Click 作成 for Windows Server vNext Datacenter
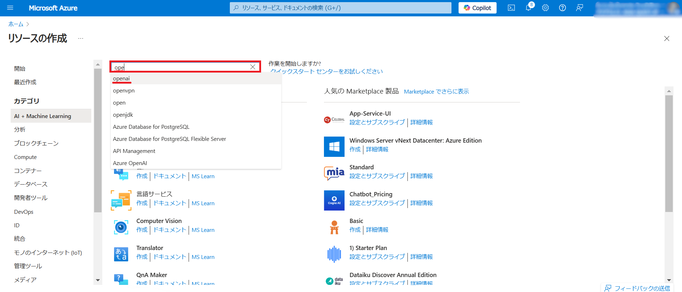682x292 pixels. click(355, 149)
